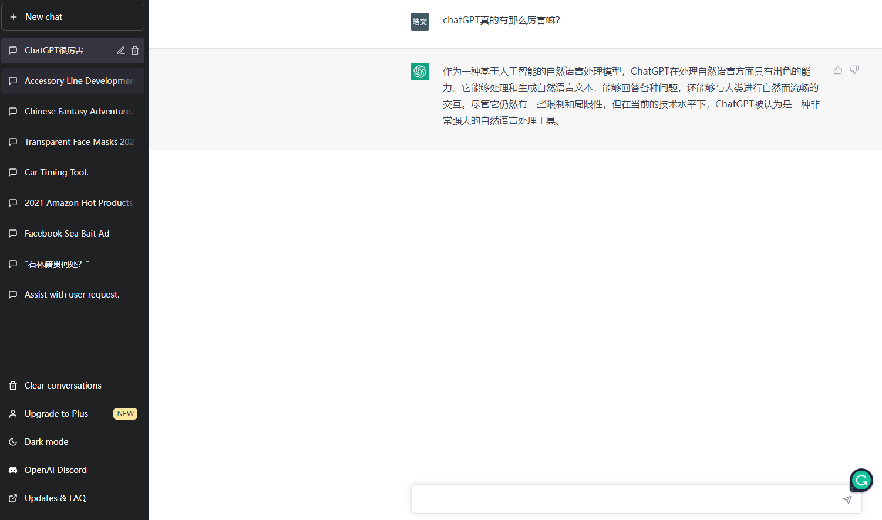The width and height of the screenshot is (882, 520).
Task: Click the user question text chatGPT真的有那么厉害嘛
Action: 501,20
